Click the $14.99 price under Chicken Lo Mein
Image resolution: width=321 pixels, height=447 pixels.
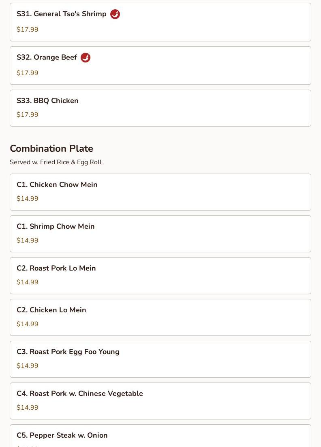[x=28, y=324]
